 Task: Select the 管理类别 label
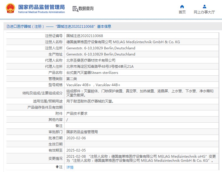coord(55,79)
